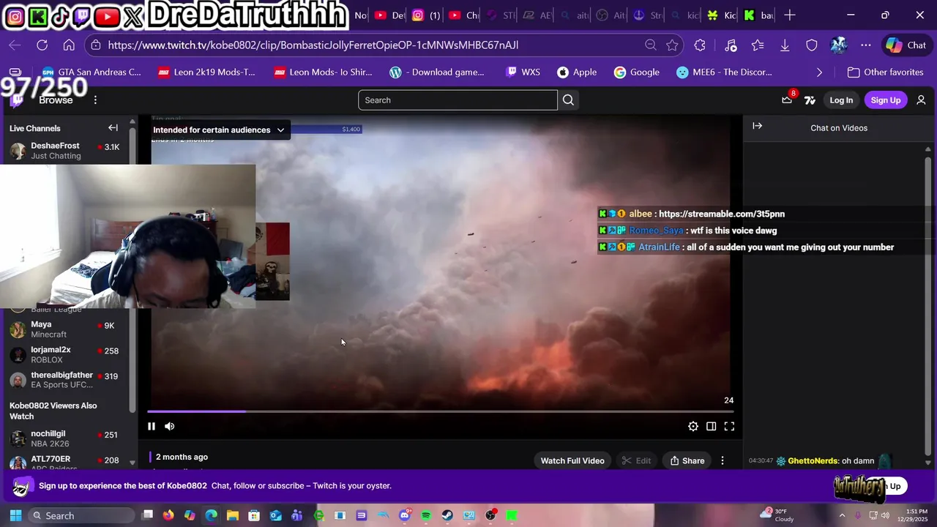Launch Spotify from the taskbar
937x527 pixels.
pos(426,515)
